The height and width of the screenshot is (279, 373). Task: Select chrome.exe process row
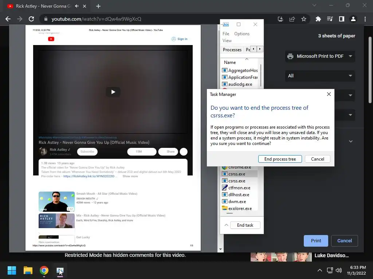[x=239, y=167]
